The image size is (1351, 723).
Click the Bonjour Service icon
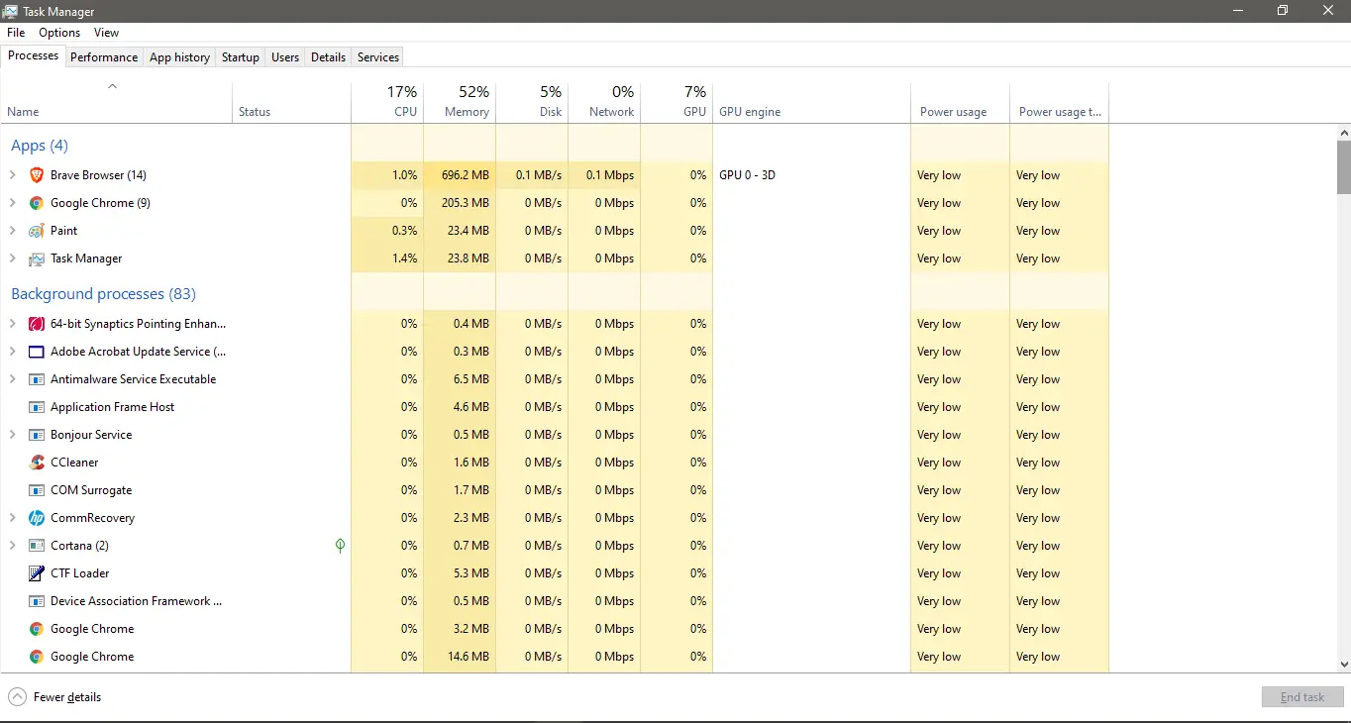tap(37, 435)
